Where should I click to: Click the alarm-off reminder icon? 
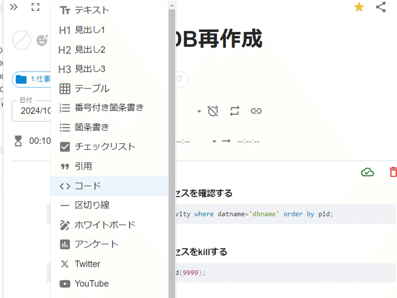pyautogui.click(x=213, y=111)
